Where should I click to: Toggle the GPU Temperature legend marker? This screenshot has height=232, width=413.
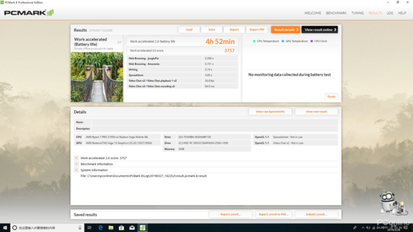pos(283,41)
